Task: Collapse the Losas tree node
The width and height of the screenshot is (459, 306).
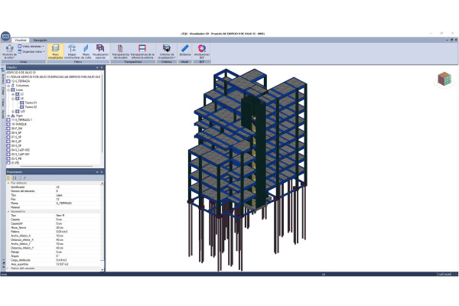Action: pos(8,90)
